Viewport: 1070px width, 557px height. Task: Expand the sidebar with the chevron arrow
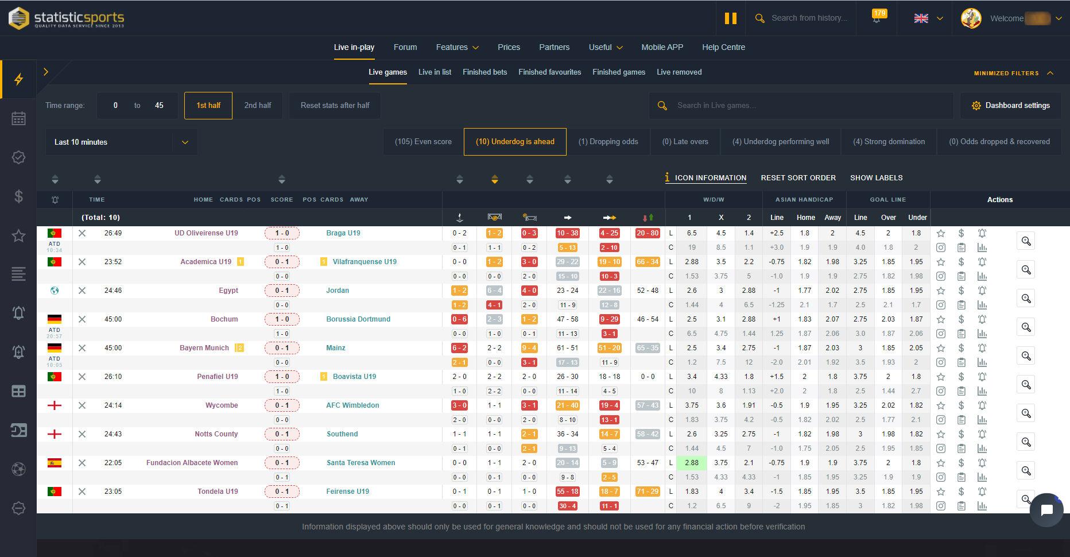click(46, 72)
